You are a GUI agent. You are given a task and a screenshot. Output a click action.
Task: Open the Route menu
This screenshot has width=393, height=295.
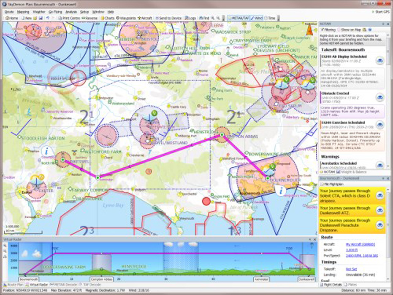9,12
